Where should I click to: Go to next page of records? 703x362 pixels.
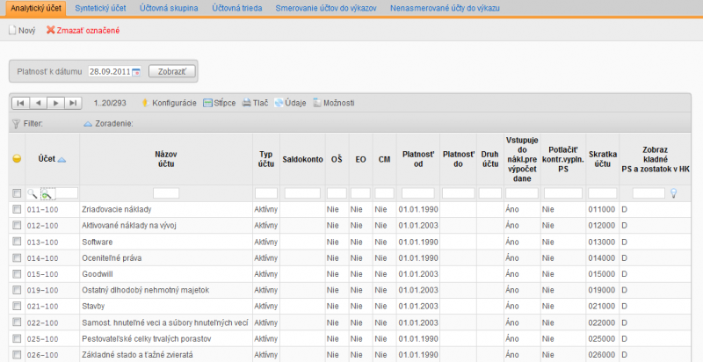(x=56, y=103)
